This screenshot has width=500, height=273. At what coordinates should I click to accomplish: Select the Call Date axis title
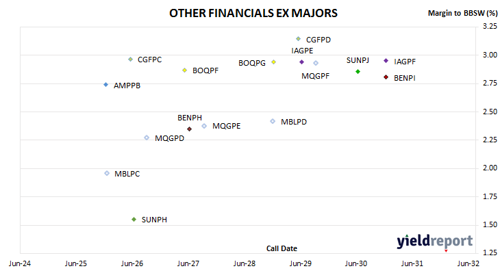point(282,248)
